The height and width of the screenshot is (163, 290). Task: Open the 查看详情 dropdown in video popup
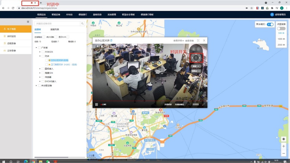coord(178,41)
